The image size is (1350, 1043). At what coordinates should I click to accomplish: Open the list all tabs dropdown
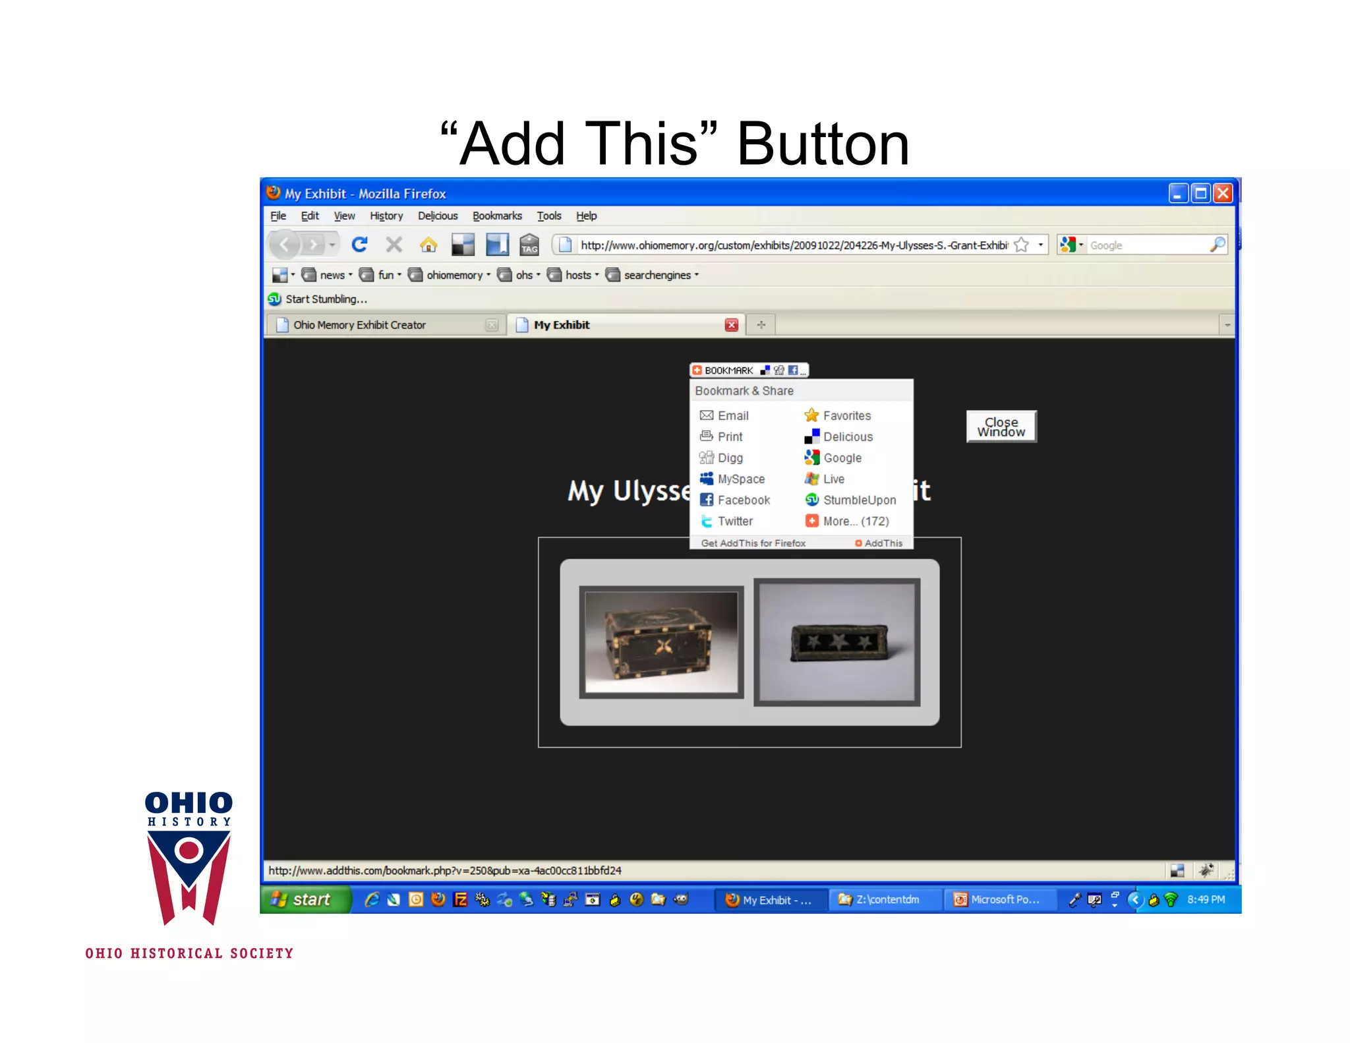pos(1227,325)
